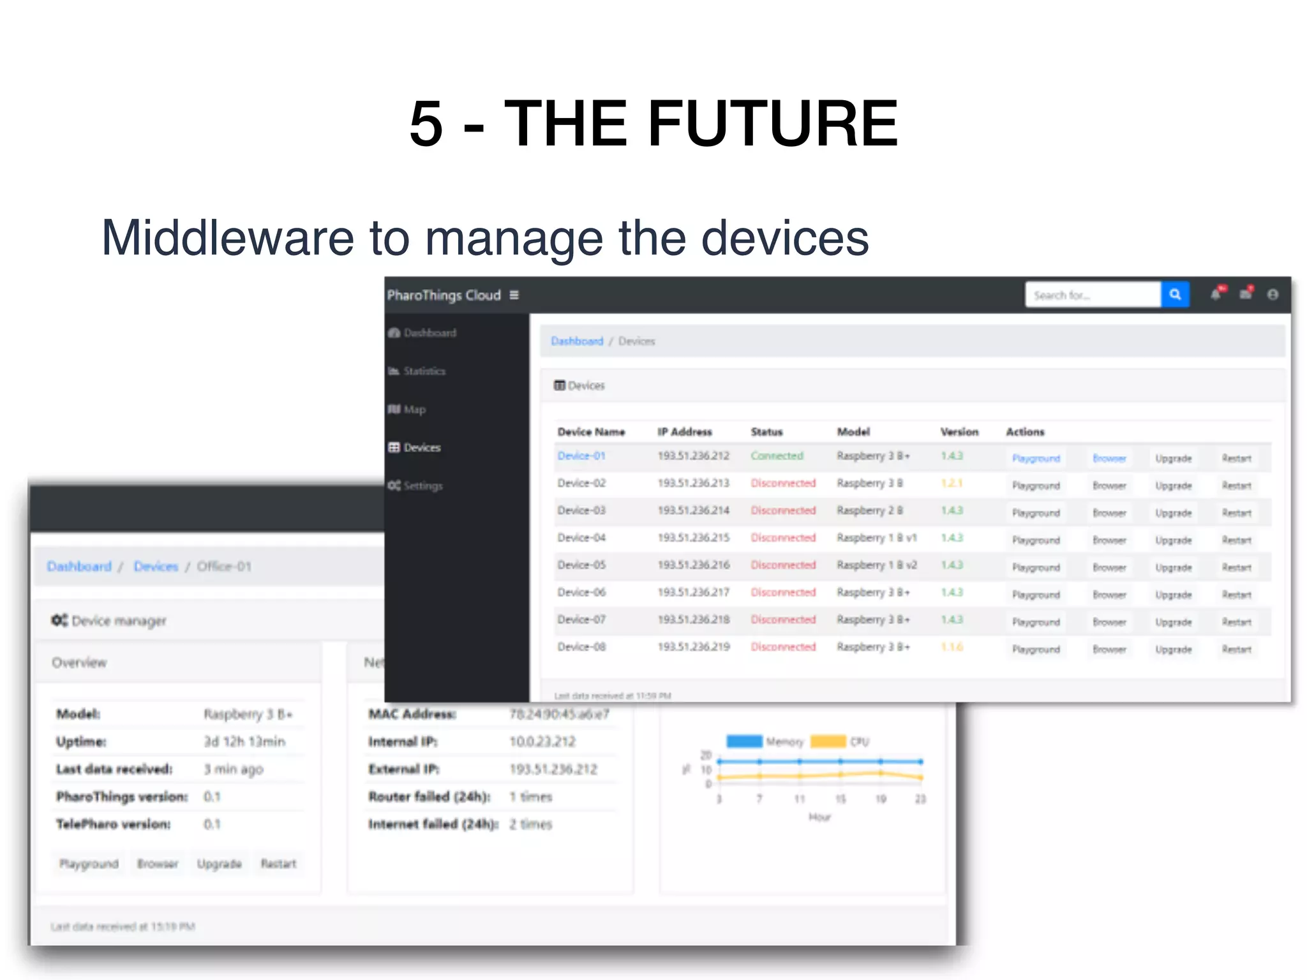Click orange version 1.1.6 for Device-08
Screen dimensions: 1307x980
952,647
